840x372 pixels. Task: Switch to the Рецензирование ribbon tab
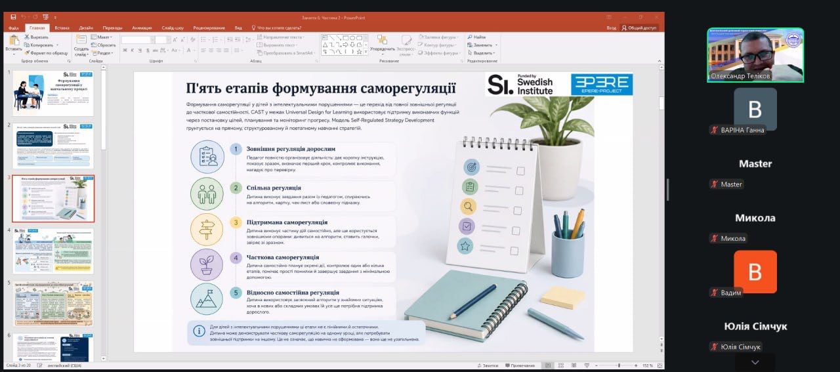click(x=209, y=28)
